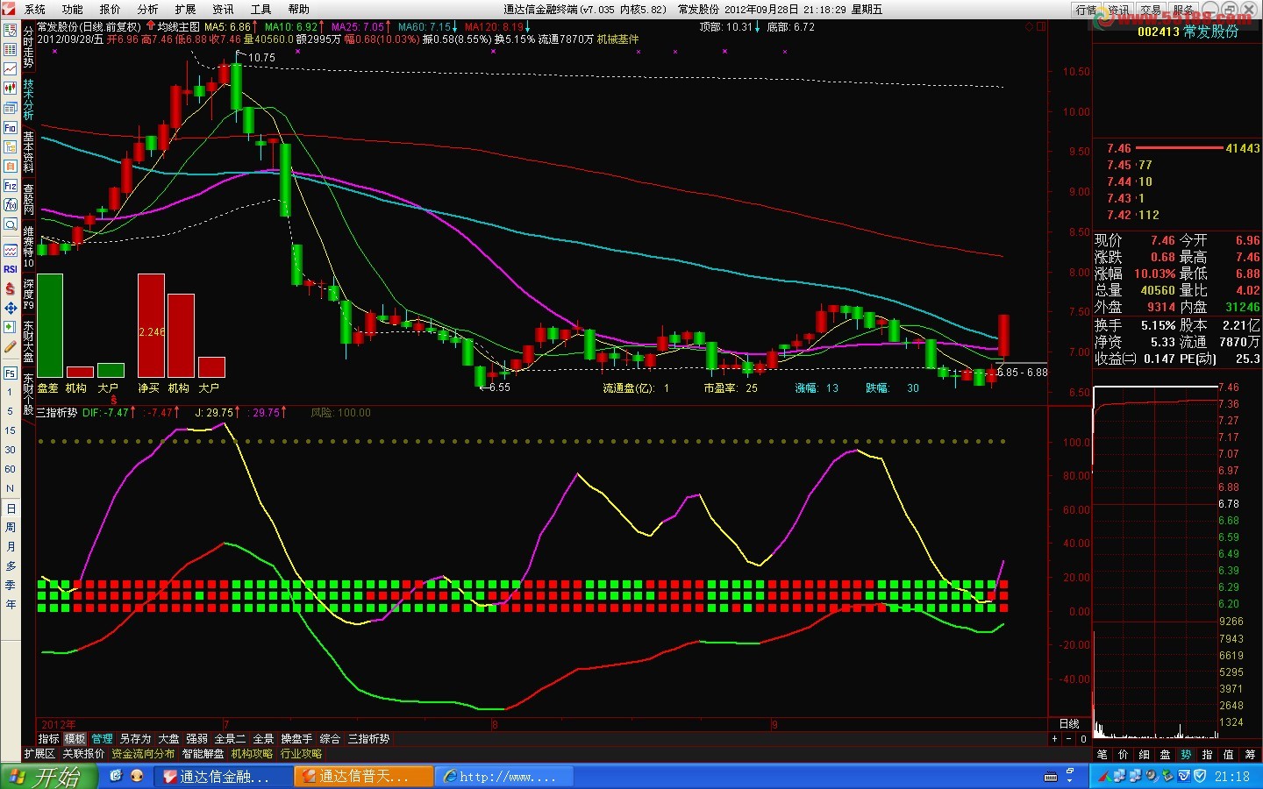The image size is (1263, 789).
Task: Select the 模板 tab at bottom
Action: 75,739
